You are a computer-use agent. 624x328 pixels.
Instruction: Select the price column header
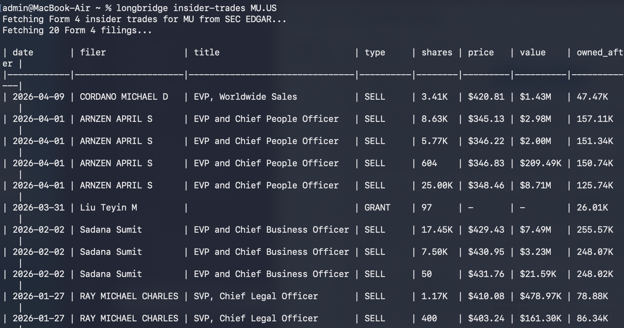pyautogui.click(x=481, y=52)
